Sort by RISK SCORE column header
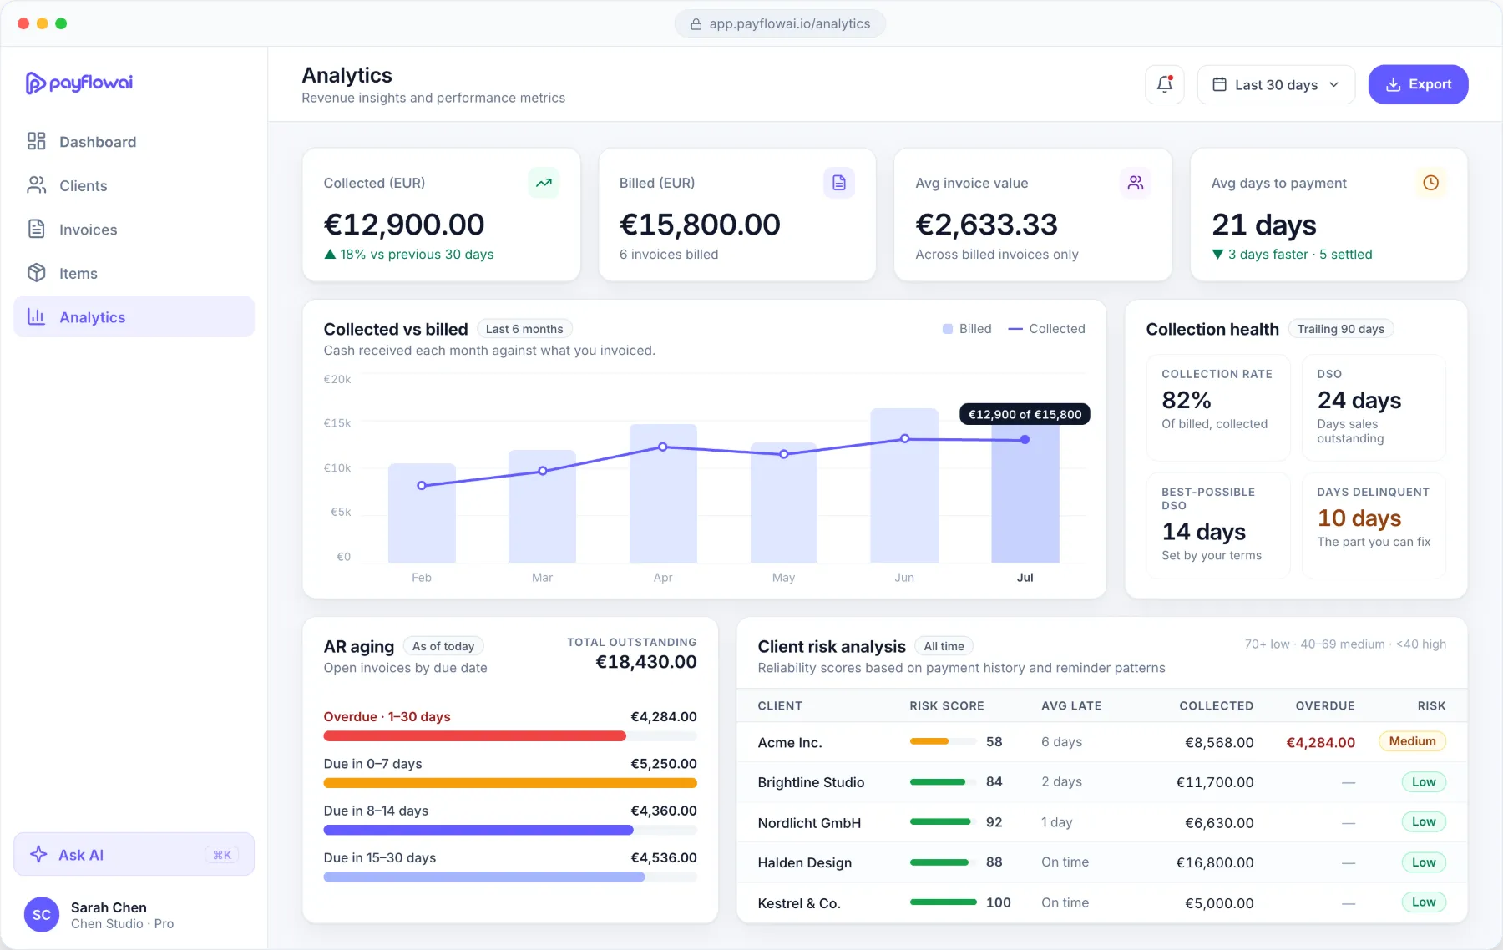This screenshot has width=1503, height=950. (946, 705)
